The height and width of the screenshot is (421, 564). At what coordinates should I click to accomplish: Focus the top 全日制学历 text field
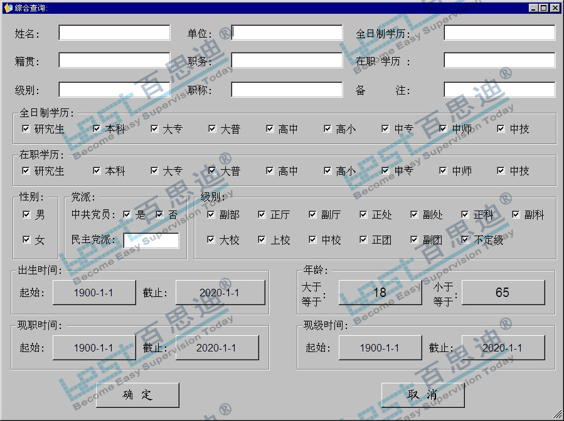click(499, 33)
